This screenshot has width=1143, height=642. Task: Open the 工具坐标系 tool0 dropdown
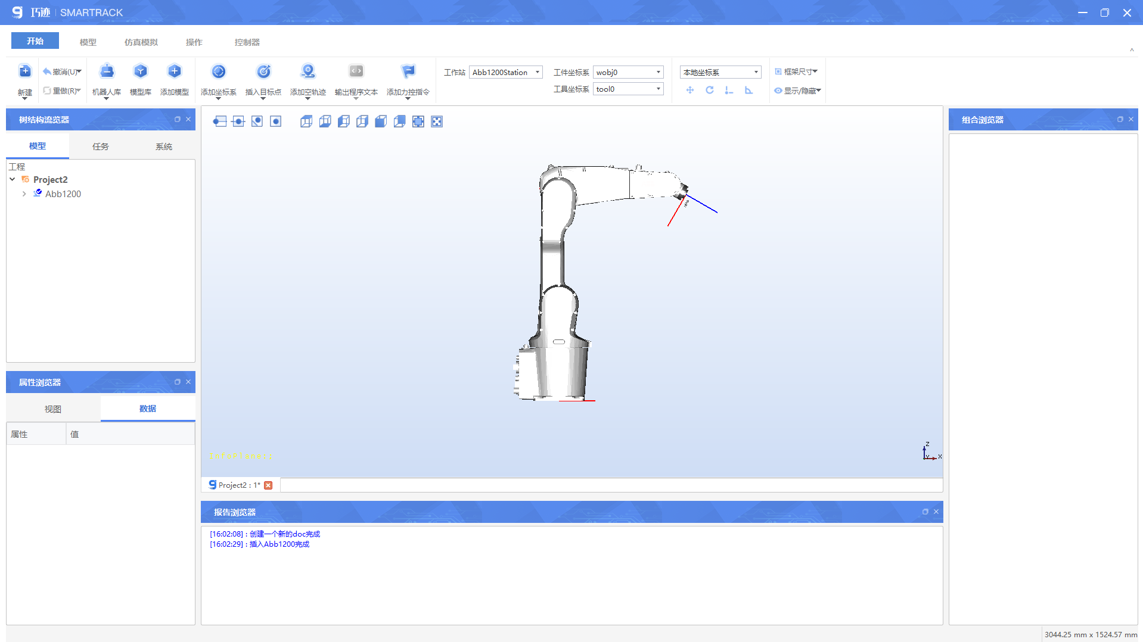point(628,89)
